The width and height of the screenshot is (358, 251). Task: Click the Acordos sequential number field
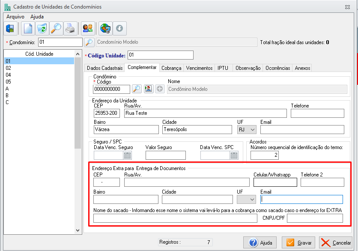(x=265, y=155)
